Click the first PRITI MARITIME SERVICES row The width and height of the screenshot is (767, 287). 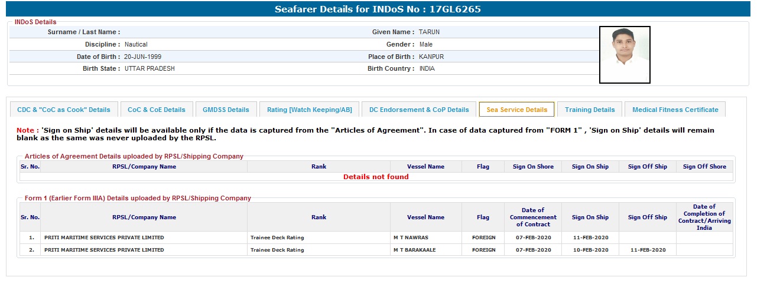[104, 237]
